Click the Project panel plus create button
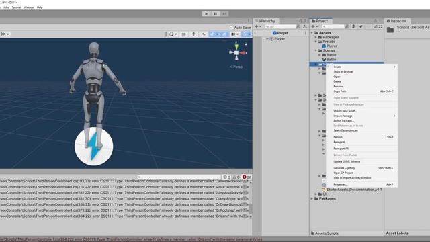Viewport: 430px width, 242px height. (x=314, y=27)
